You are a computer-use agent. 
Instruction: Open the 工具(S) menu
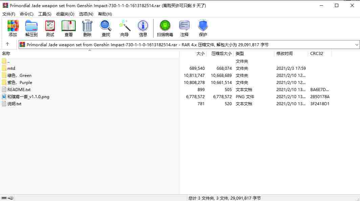coord(45,14)
